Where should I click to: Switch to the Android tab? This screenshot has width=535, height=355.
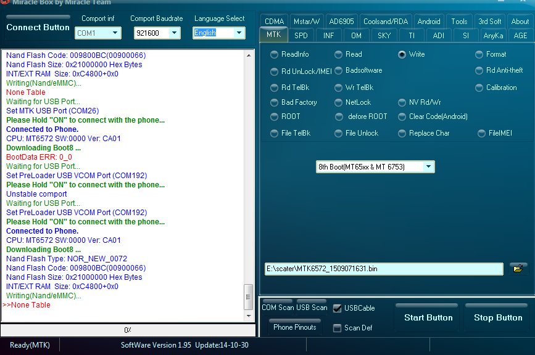pyautogui.click(x=429, y=22)
